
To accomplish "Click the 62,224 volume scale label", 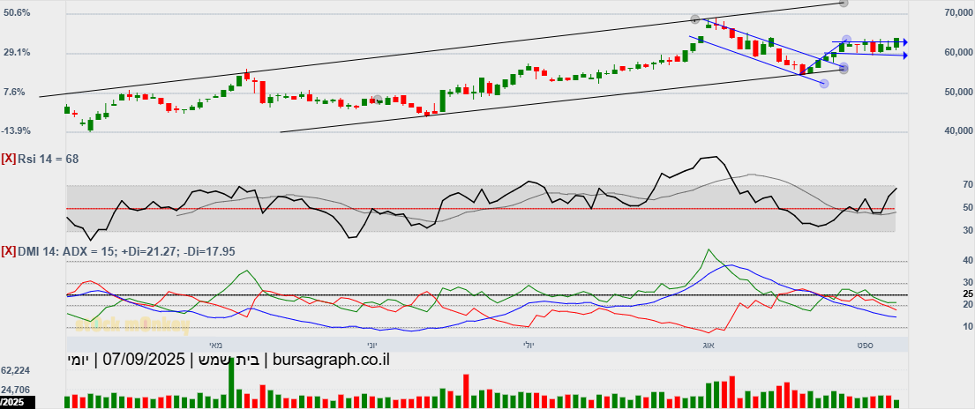I will (16, 370).
